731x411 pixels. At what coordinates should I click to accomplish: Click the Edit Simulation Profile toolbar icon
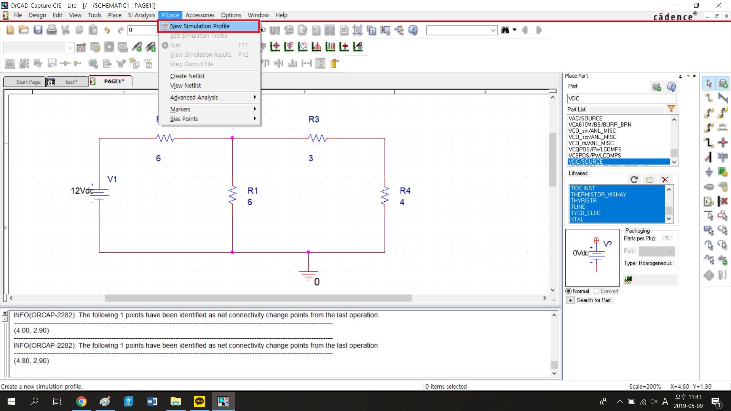coord(95,47)
